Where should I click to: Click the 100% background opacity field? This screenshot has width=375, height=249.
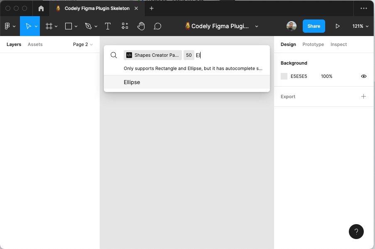click(327, 76)
